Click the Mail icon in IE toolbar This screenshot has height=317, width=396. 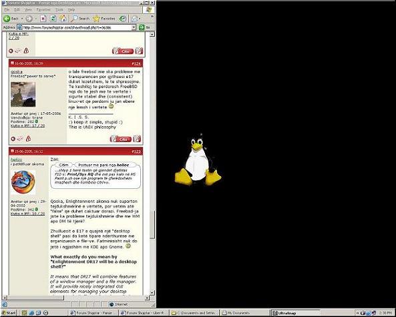point(135,19)
